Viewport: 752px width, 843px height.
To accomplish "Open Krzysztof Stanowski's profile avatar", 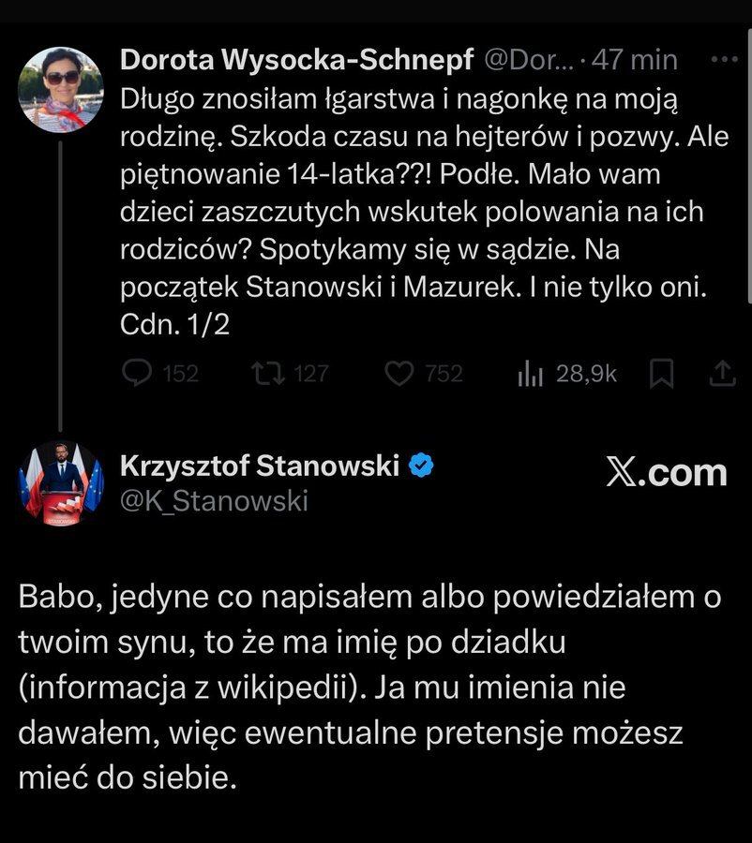I will pos(61,483).
